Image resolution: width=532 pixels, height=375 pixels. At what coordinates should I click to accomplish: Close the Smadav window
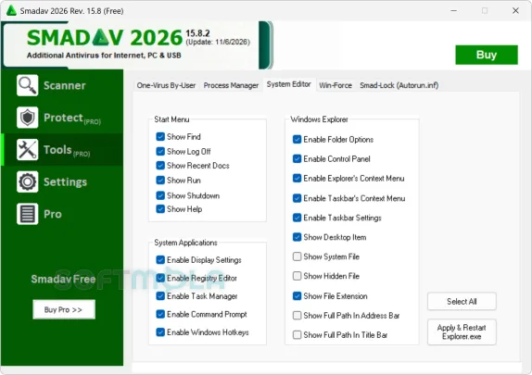coord(515,10)
